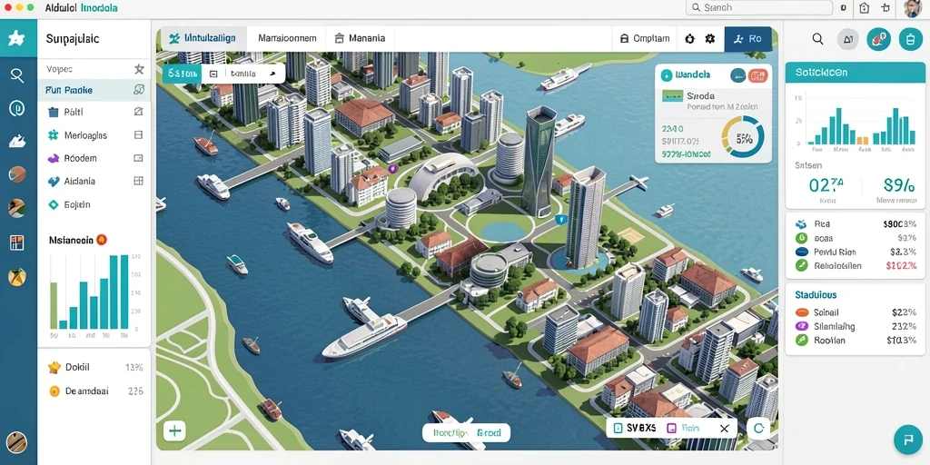Click the star logo at sidebar top
Image resolution: width=930 pixels, height=465 pixels.
click(x=16, y=38)
